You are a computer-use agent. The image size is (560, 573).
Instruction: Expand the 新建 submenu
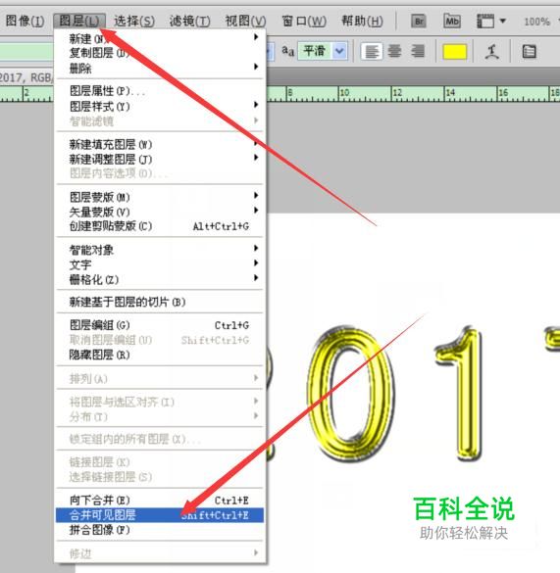click(x=160, y=38)
